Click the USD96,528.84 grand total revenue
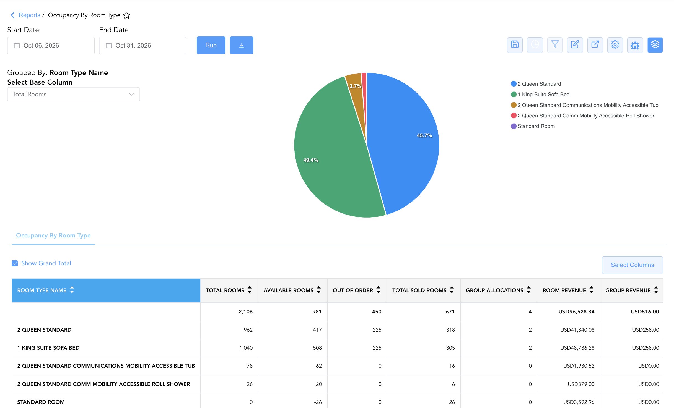The width and height of the screenshot is (674, 408). [576, 312]
